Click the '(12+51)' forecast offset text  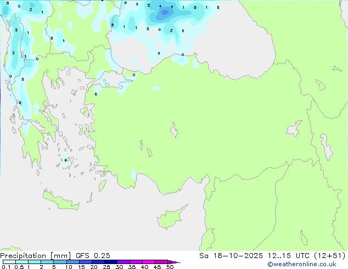click(330, 256)
